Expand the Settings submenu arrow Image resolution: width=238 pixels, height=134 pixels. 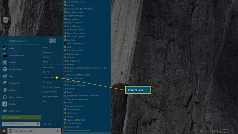click(39, 63)
